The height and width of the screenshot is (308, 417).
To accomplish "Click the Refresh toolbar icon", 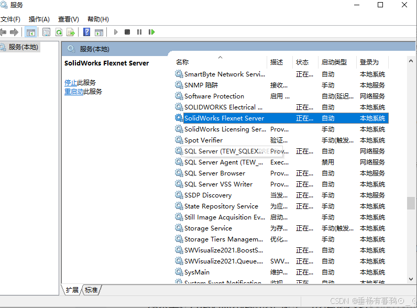I will tap(59, 32).
